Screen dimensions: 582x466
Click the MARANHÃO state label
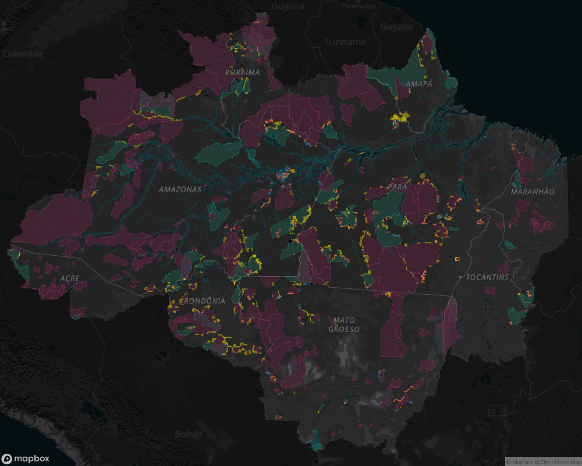pos(533,192)
